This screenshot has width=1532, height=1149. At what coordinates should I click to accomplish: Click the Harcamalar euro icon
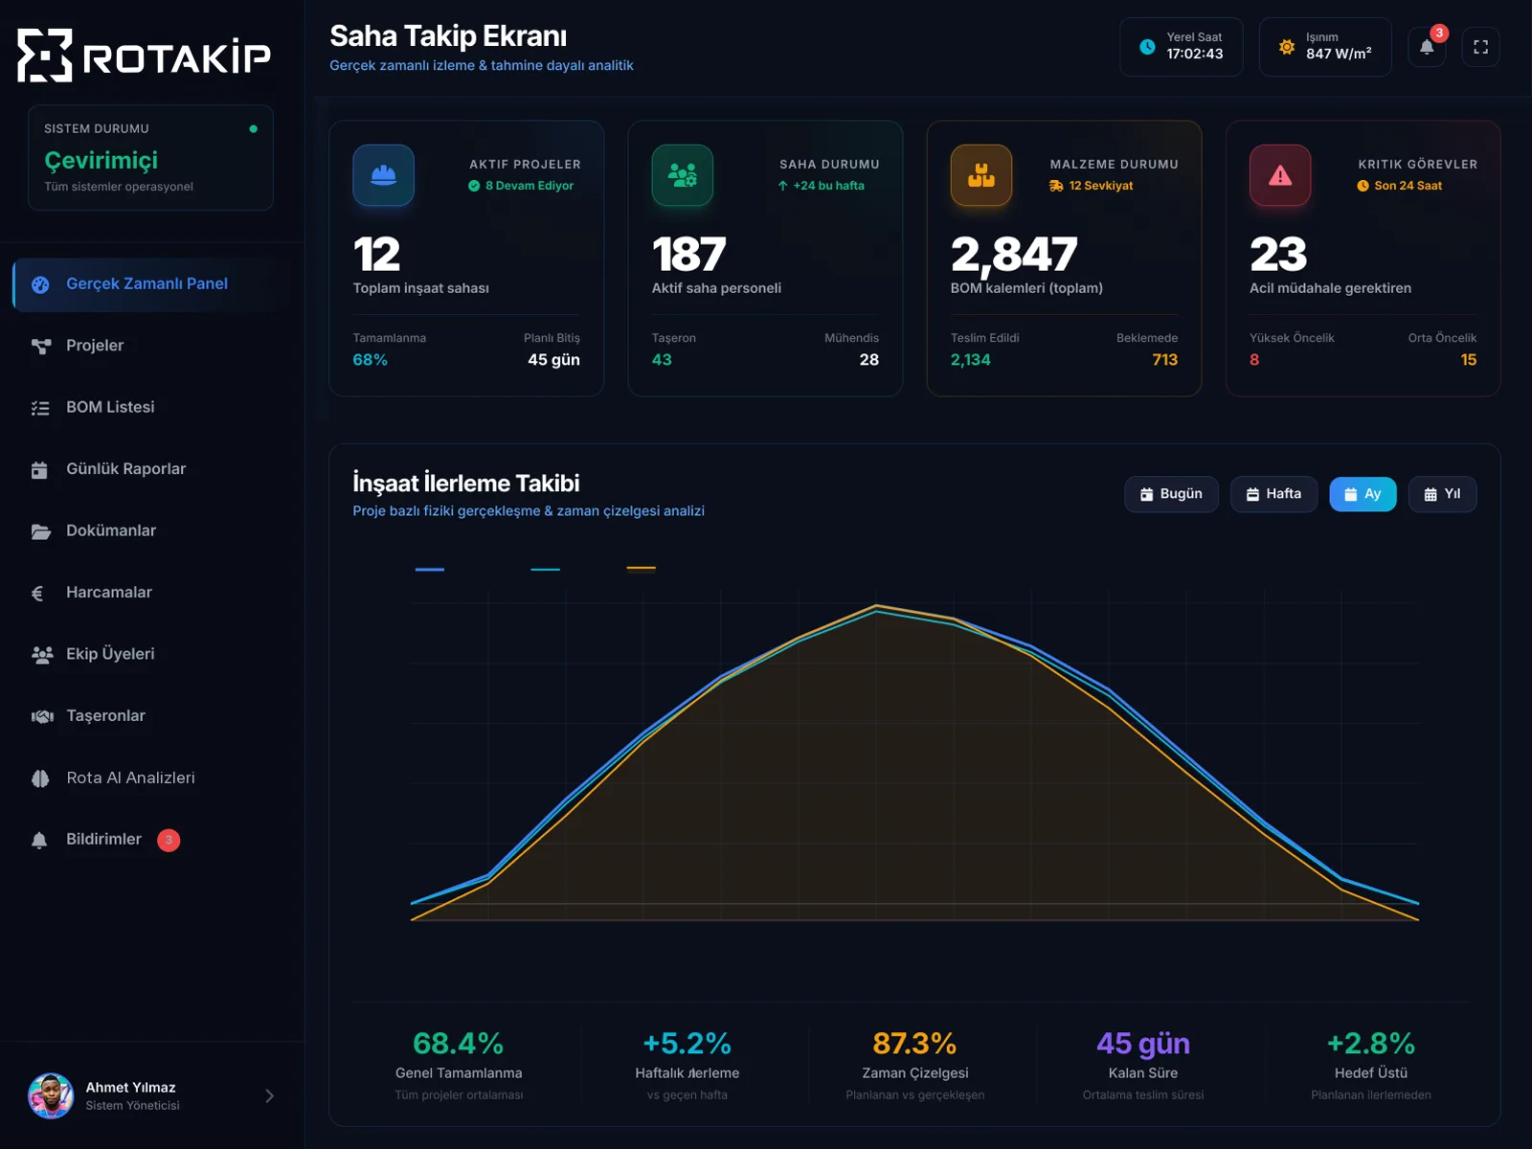(x=38, y=594)
